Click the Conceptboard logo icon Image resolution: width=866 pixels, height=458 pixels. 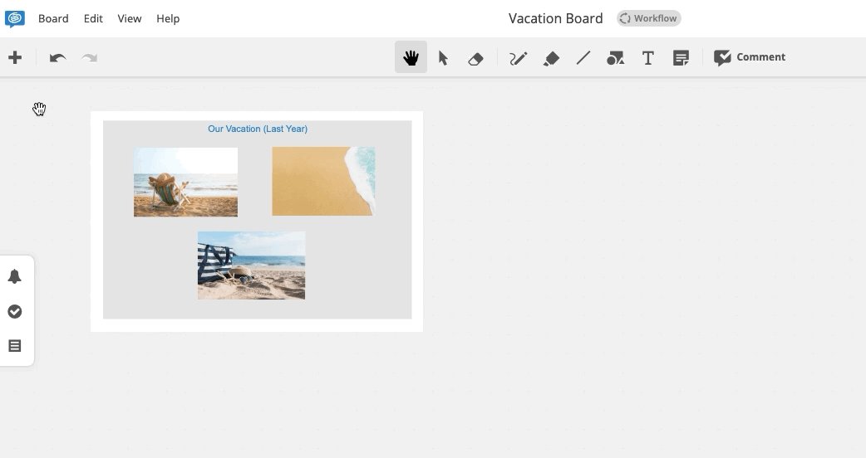15,19
